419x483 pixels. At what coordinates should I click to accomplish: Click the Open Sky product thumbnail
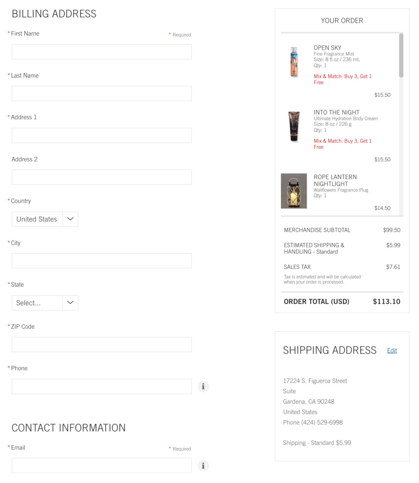(x=294, y=62)
